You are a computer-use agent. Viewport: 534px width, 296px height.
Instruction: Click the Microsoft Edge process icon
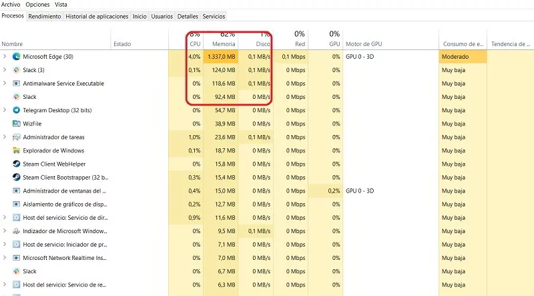pyautogui.click(x=17, y=57)
